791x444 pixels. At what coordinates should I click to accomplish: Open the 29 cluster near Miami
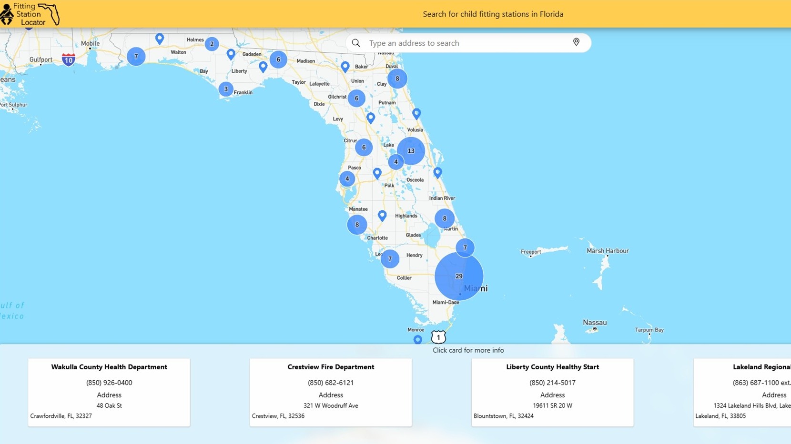click(459, 276)
